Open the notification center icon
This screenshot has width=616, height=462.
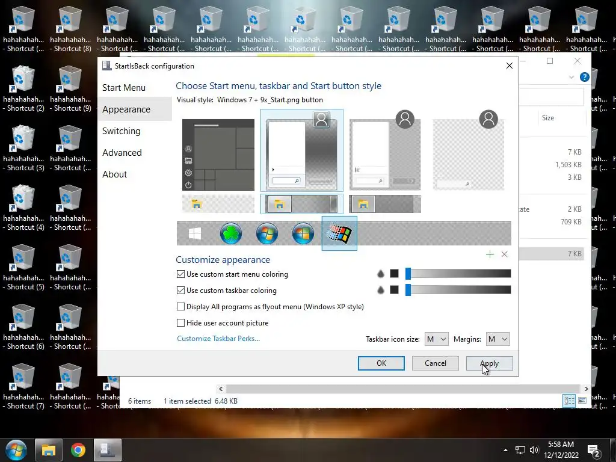click(x=594, y=451)
